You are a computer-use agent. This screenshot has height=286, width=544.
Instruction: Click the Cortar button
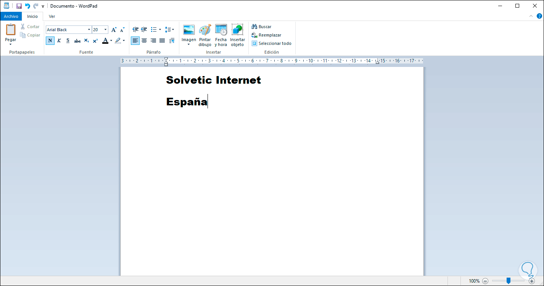pos(30,27)
